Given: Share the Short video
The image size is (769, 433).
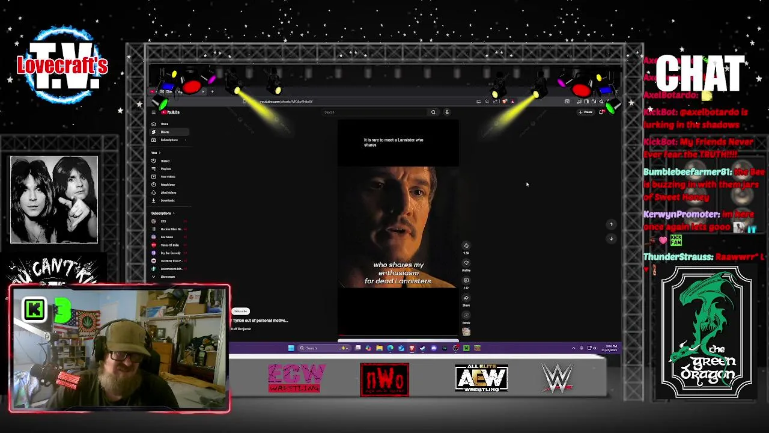Looking at the screenshot, I should (x=466, y=298).
